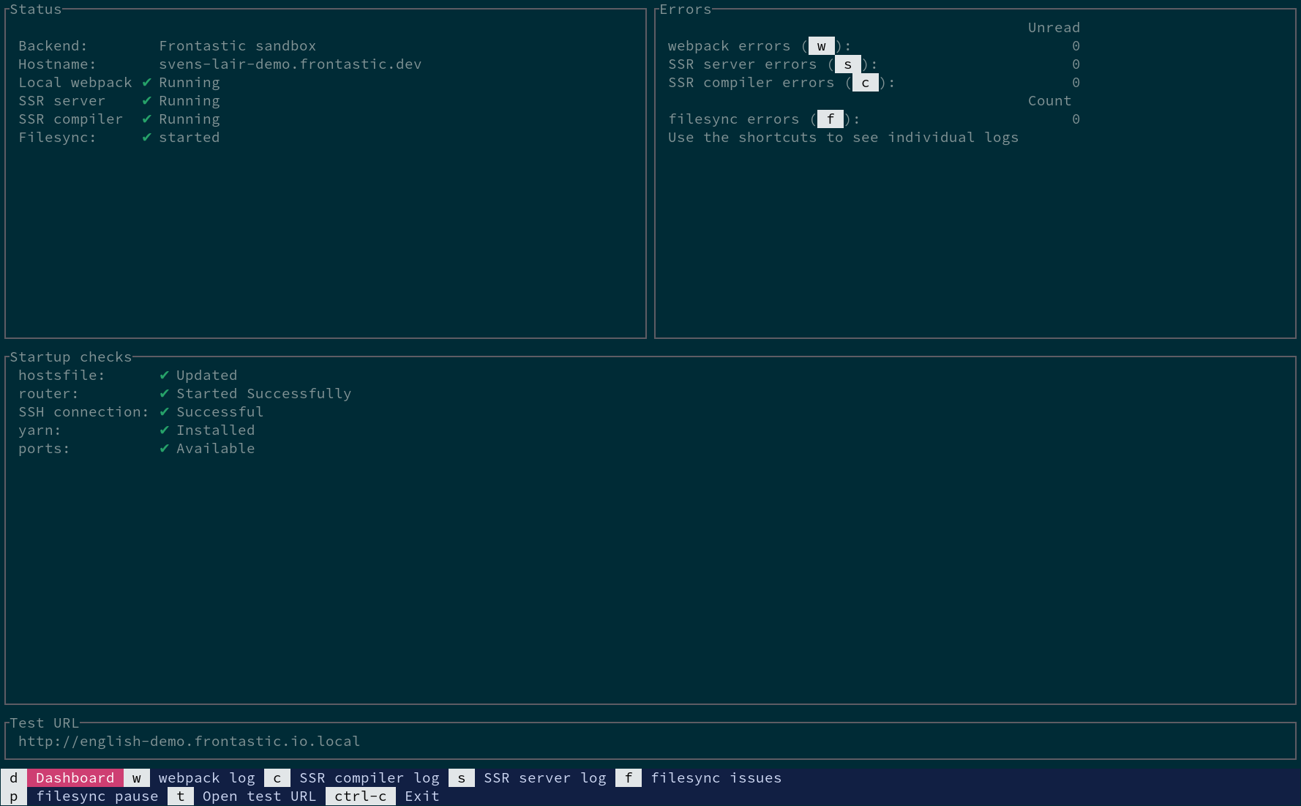Click the 'Frontastic sandbox' backend value
Image resolution: width=1301 pixels, height=806 pixels.
[x=238, y=45]
